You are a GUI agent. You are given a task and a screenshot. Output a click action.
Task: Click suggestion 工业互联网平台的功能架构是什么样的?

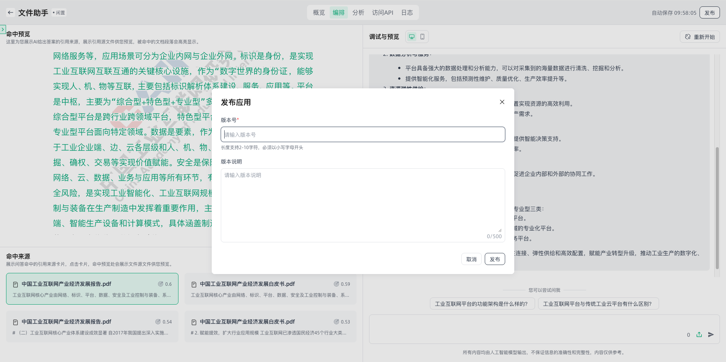tap(482, 303)
